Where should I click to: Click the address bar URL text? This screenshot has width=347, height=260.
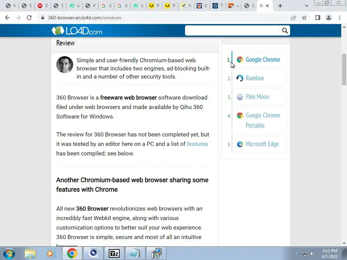point(84,18)
